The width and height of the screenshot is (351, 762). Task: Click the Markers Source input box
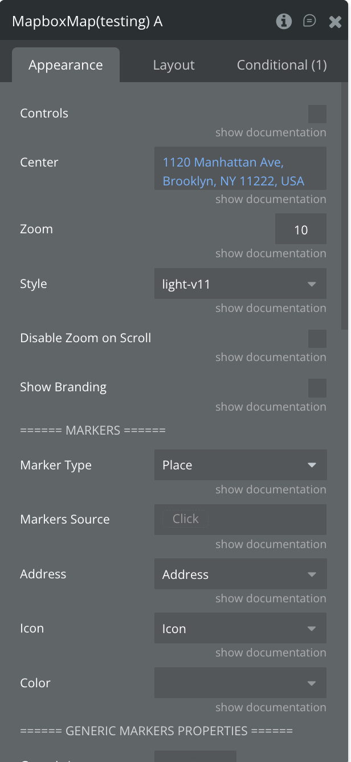240,519
